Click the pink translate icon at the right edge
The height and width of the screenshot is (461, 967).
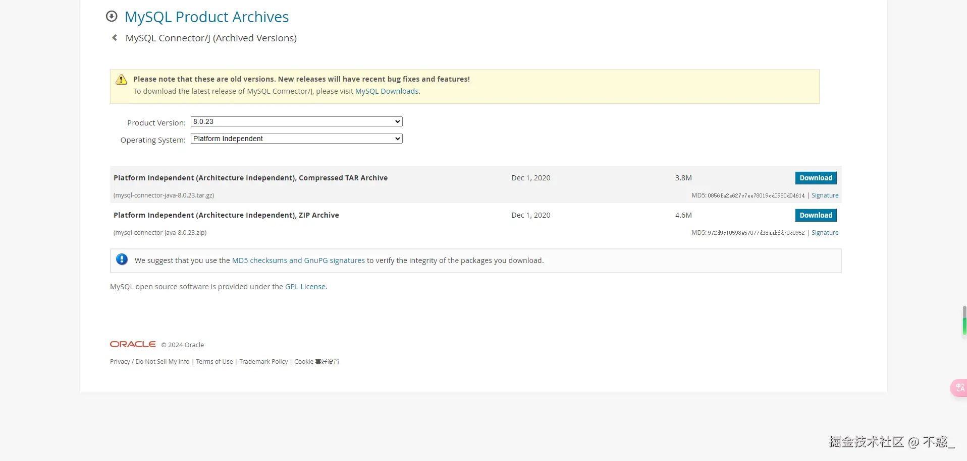[x=959, y=387]
